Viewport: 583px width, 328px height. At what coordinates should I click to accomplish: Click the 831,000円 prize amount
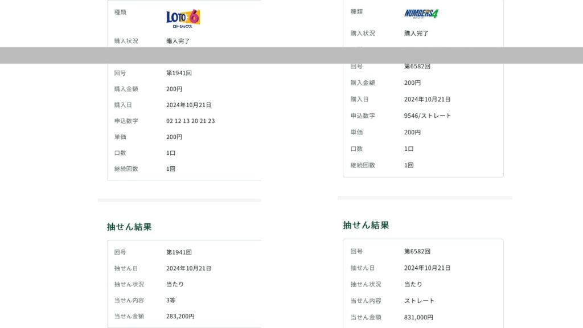coord(418,317)
